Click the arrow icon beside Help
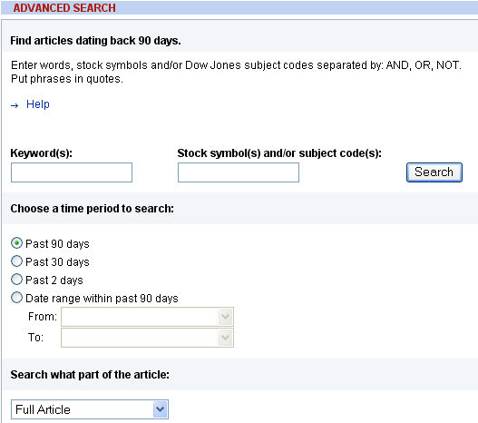 click(15, 105)
